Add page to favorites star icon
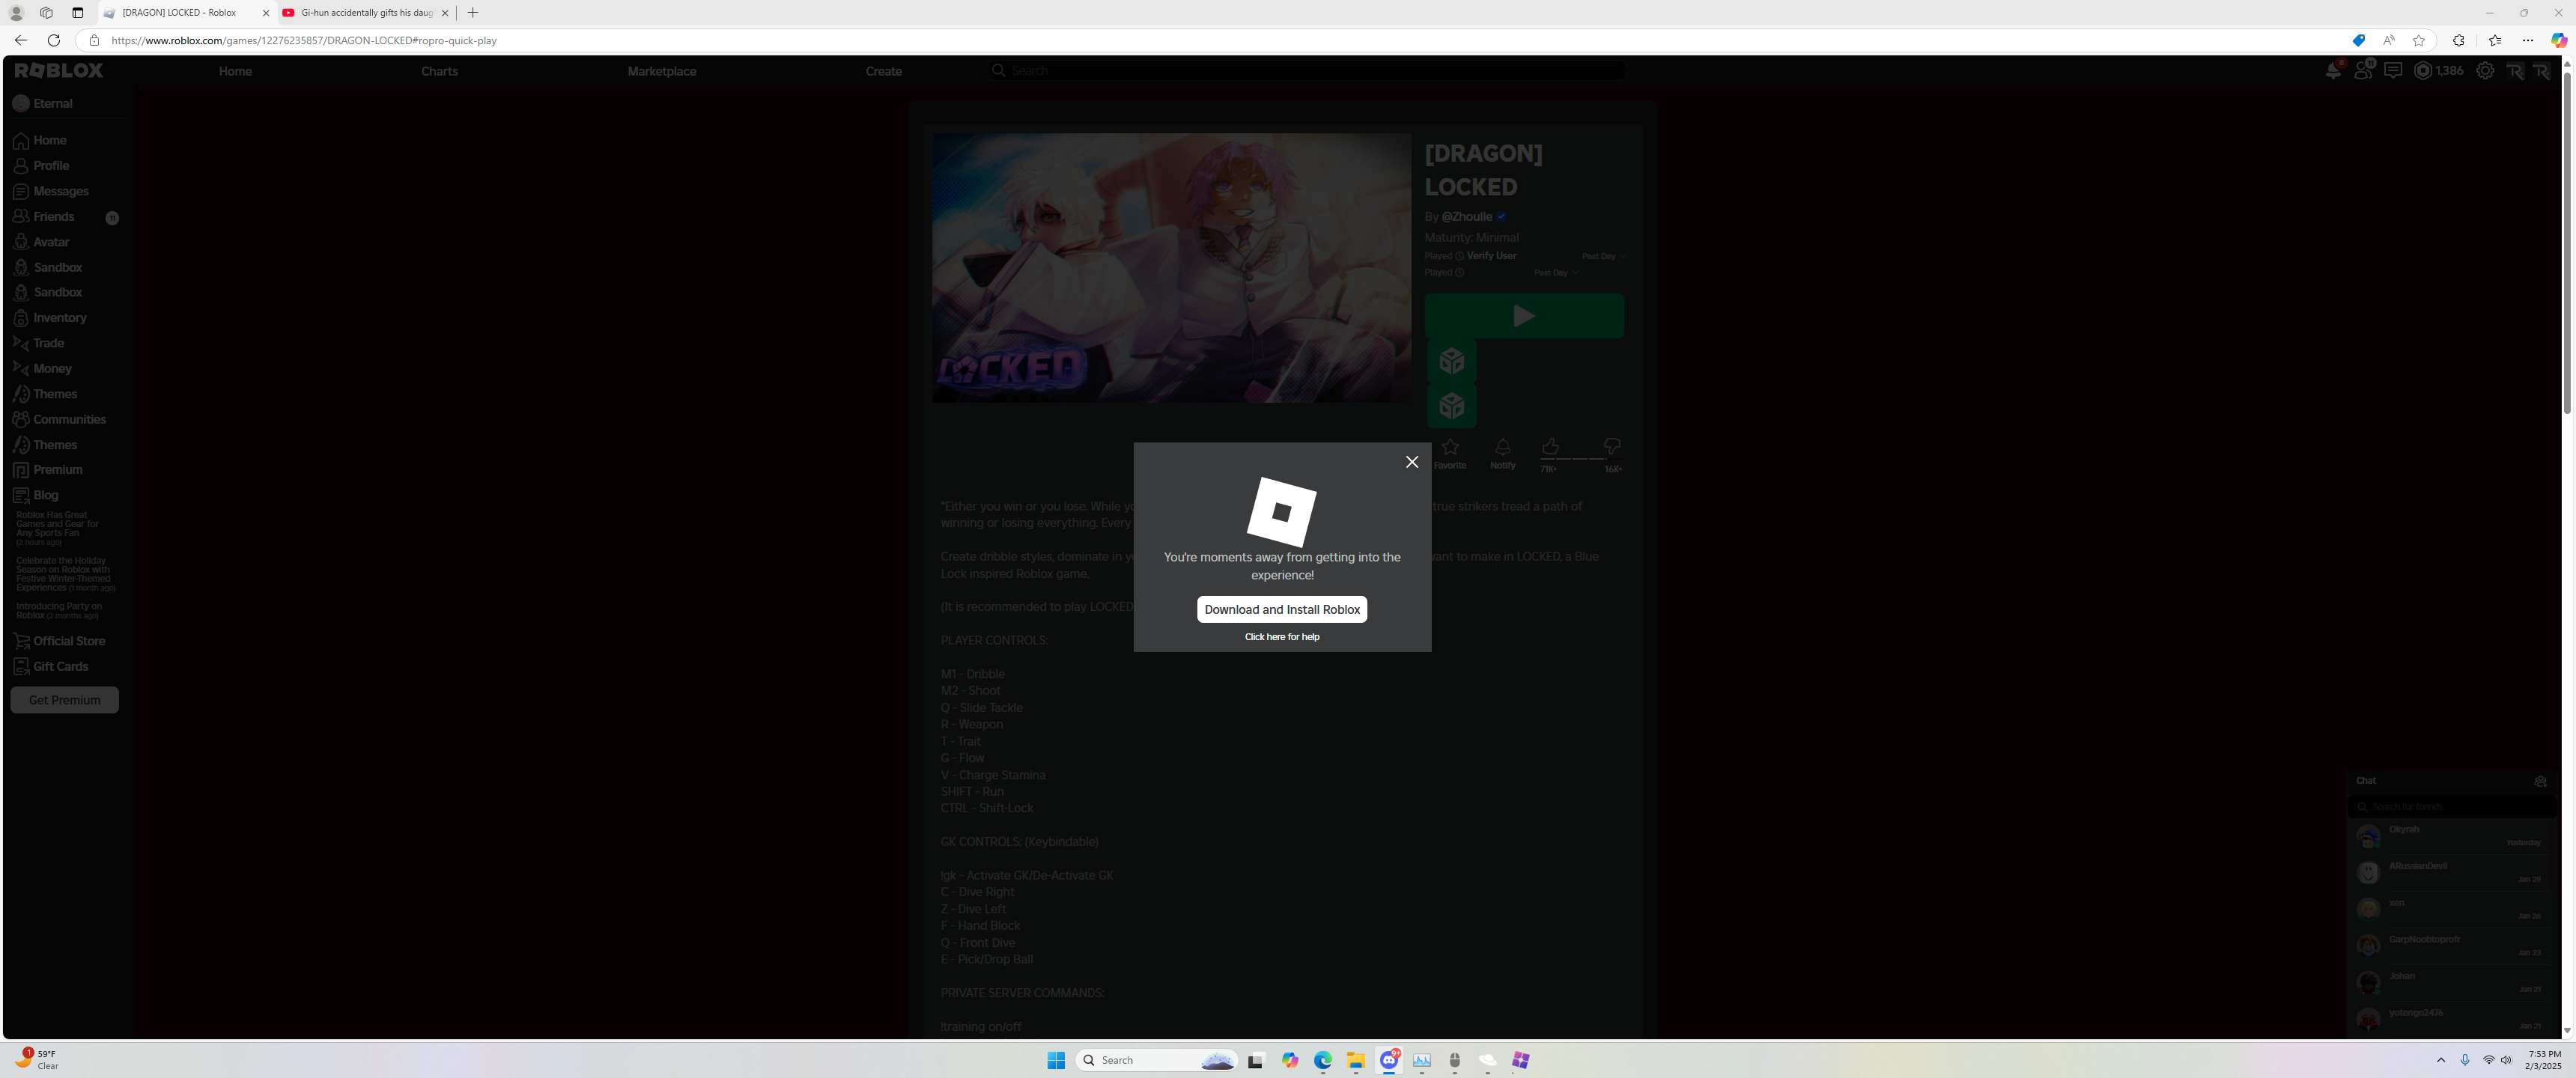This screenshot has height=1078, width=2576. tap(2419, 40)
